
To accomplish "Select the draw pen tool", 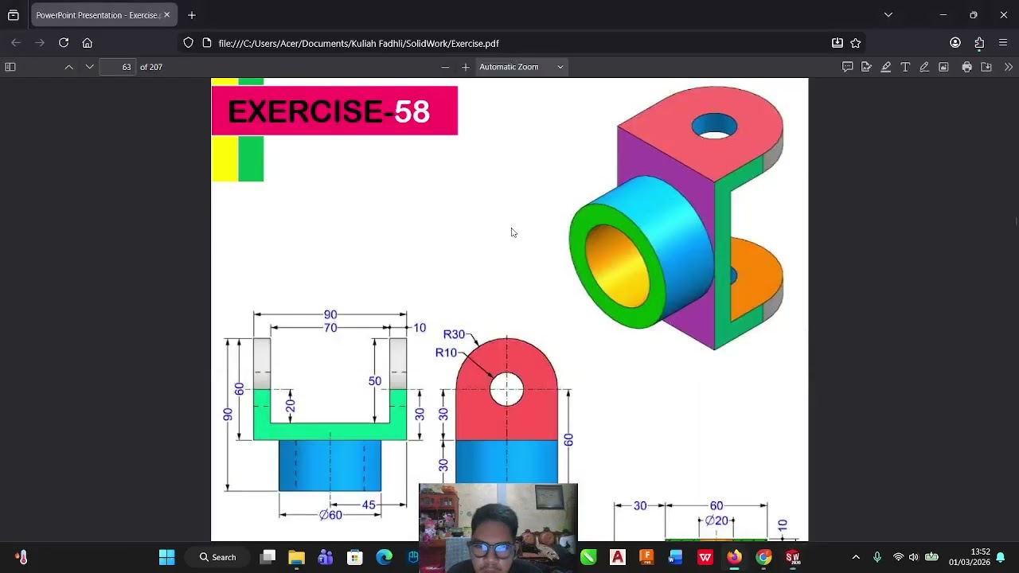I will tap(924, 67).
